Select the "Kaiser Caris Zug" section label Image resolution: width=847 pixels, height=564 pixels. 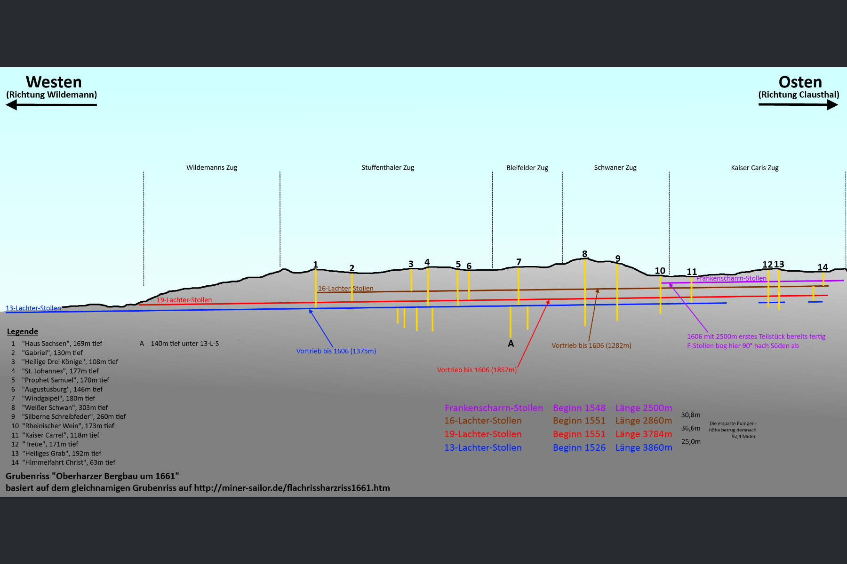pos(755,168)
